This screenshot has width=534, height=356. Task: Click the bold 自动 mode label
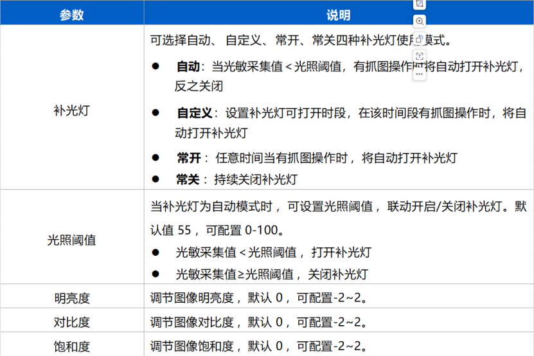pos(188,66)
